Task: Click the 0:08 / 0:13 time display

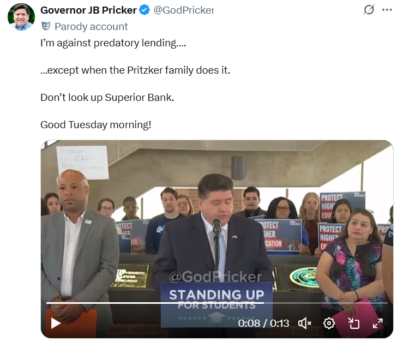Action: tap(263, 323)
